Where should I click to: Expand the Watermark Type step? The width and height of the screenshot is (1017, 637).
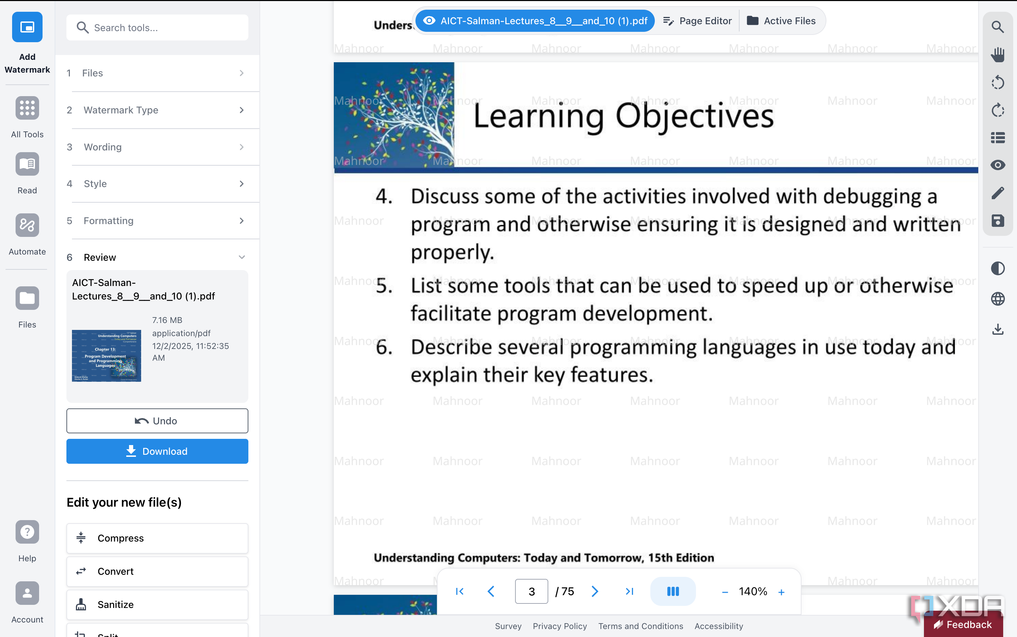point(157,110)
